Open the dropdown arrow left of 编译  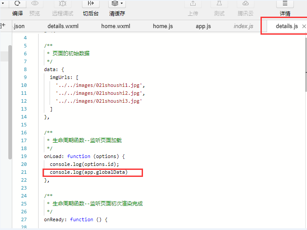coord(3,3)
